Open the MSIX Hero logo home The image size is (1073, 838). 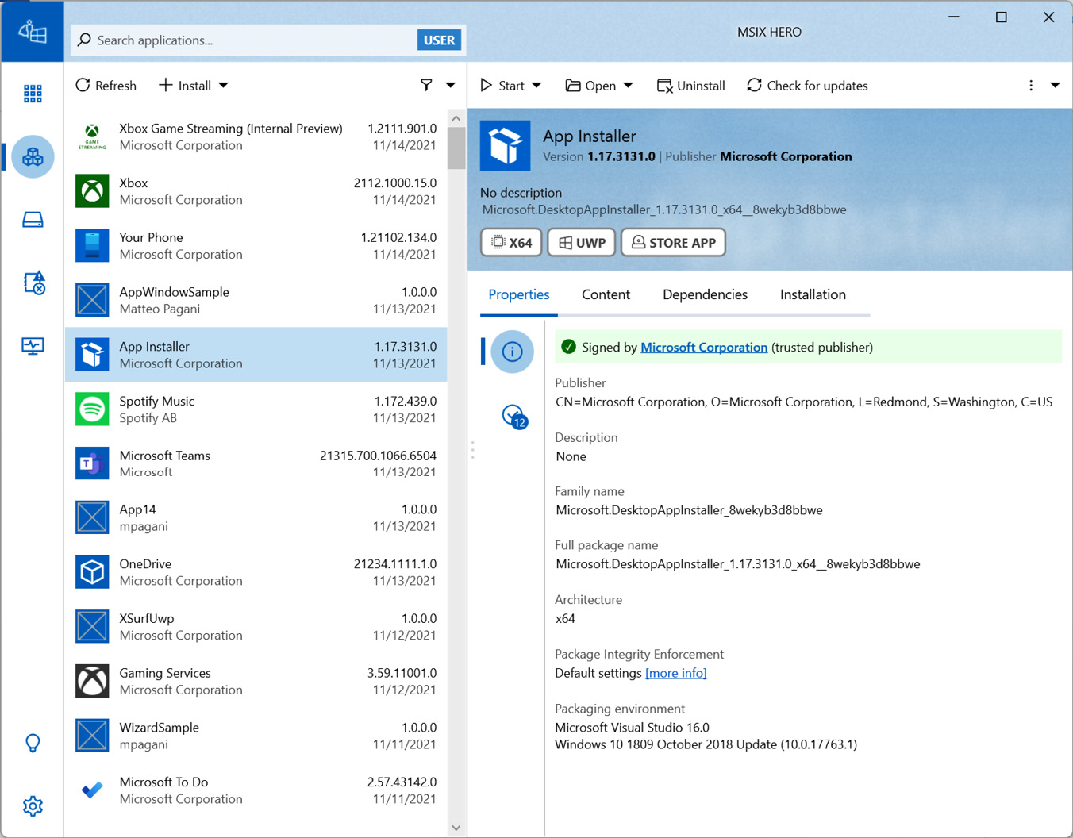[x=33, y=32]
